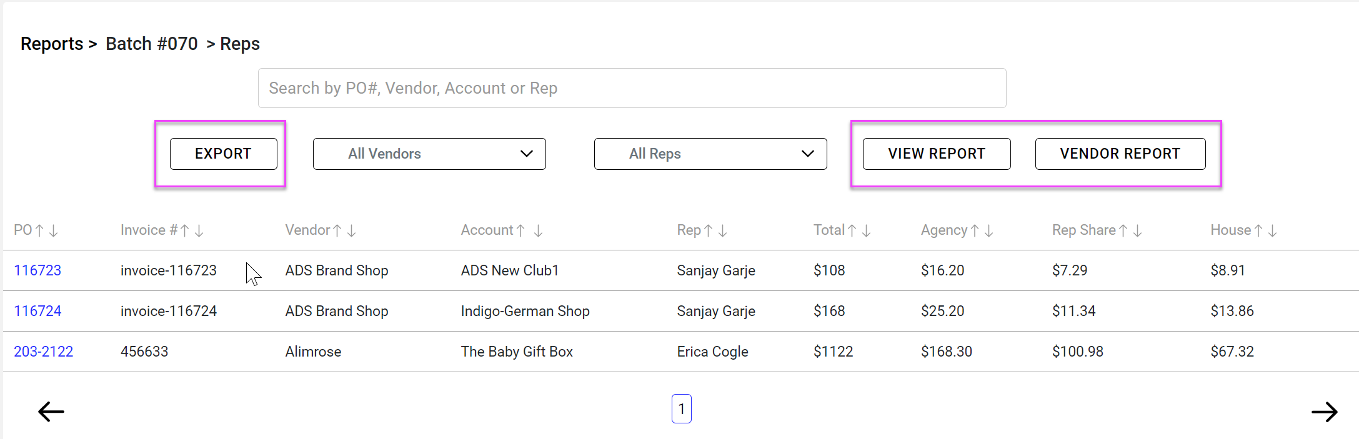Sort House column ascending with up arrow
The height and width of the screenshot is (439, 1359).
click(x=1258, y=231)
